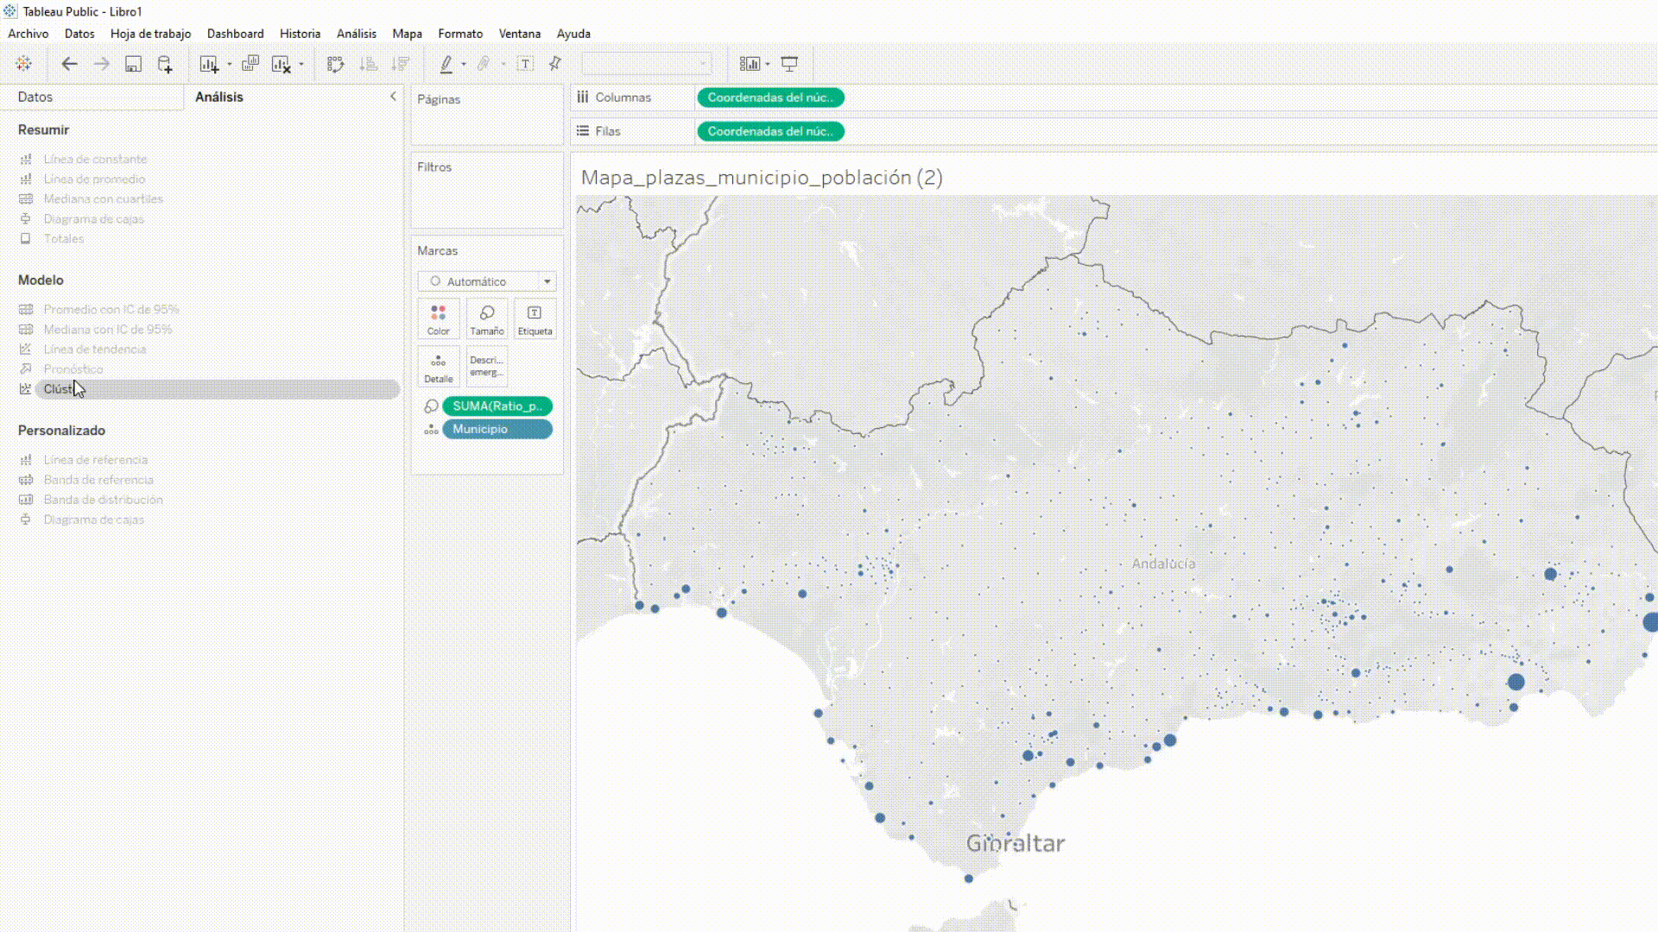
Task: Open Tamaño size marks button
Action: coord(486,318)
